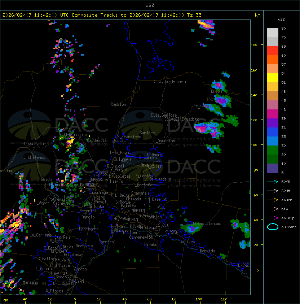Click the 'L_Asuncion' map label
Screen dimensions: 300x304
(164, 141)
